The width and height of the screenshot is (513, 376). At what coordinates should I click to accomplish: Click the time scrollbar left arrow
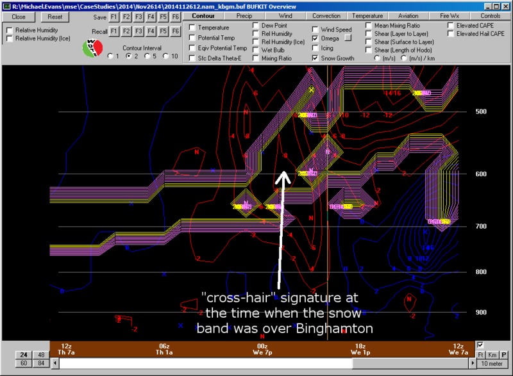(x=55, y=363)
